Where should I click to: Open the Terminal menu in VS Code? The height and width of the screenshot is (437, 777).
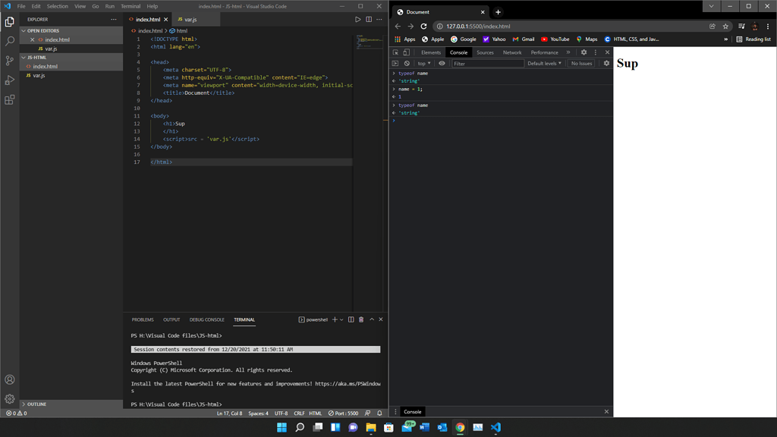(131, 5)
